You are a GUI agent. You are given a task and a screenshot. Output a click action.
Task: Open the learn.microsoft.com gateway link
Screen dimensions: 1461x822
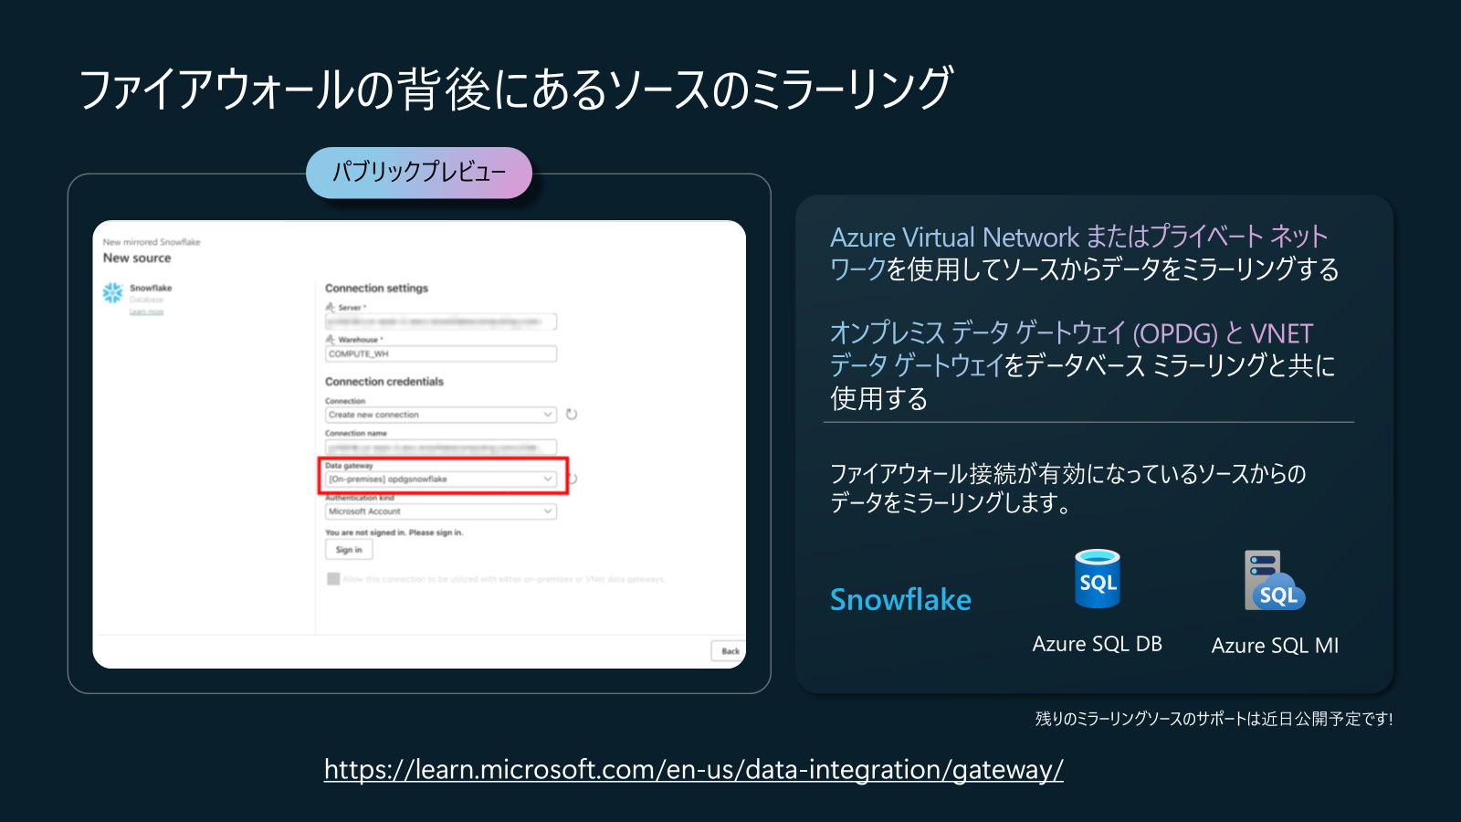click(x=694, y=770)
